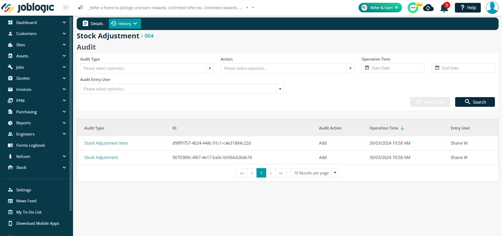Screen dimensions: 502x236
Task: Sort by Operation Time column header
Action: coord(387,128)
